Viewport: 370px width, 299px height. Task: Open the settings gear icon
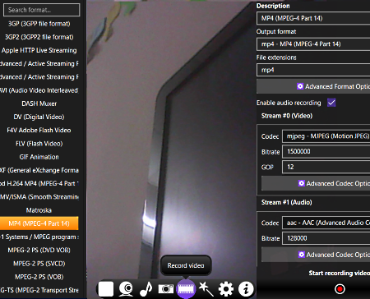point(226,289)
